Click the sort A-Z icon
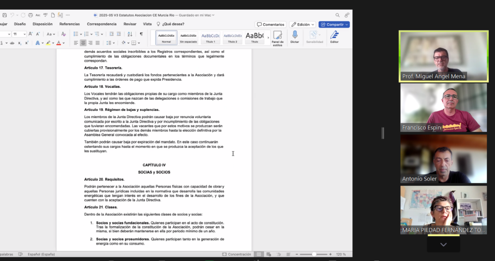This screenshot has height=261, width=495. pyautogui.click(x=129, y=34)
